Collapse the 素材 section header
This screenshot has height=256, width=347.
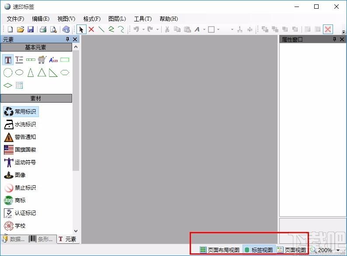(36, 98)
